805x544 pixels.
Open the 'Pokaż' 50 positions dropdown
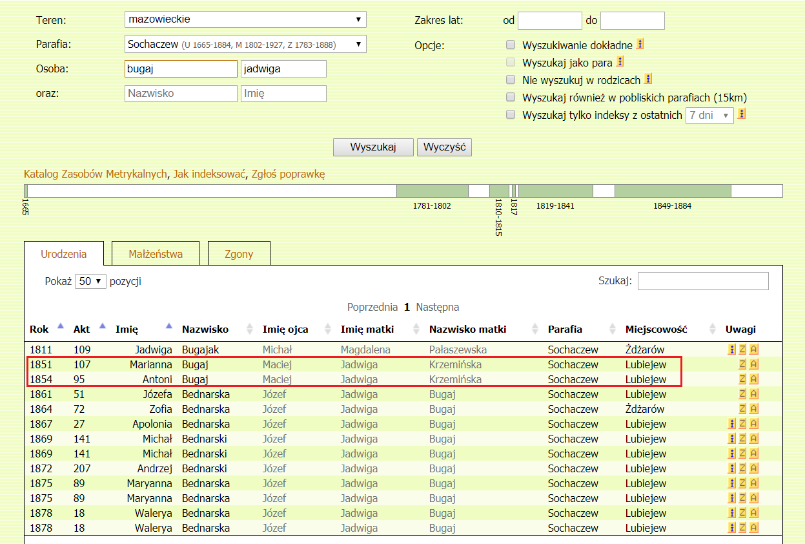pyautogui.click(x=90, y=282)
